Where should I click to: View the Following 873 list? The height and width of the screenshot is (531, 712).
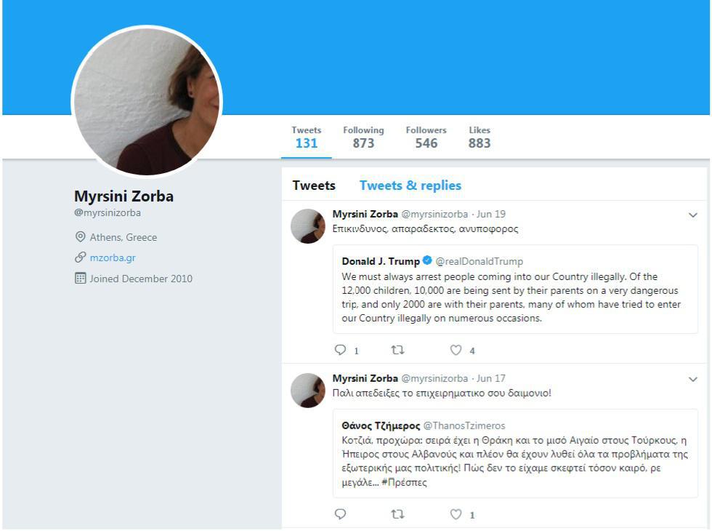click(363, 137)
